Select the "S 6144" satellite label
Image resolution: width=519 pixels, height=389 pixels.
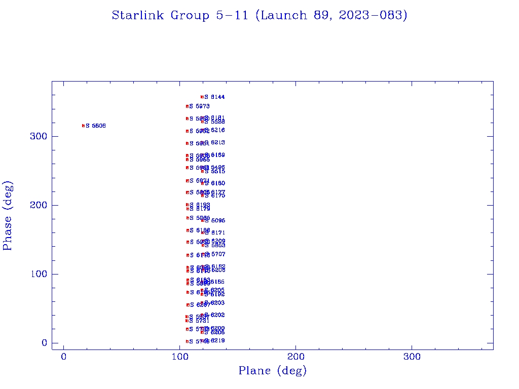[214, 97]
